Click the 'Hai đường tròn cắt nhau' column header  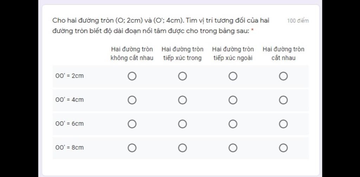coord(283,53)
